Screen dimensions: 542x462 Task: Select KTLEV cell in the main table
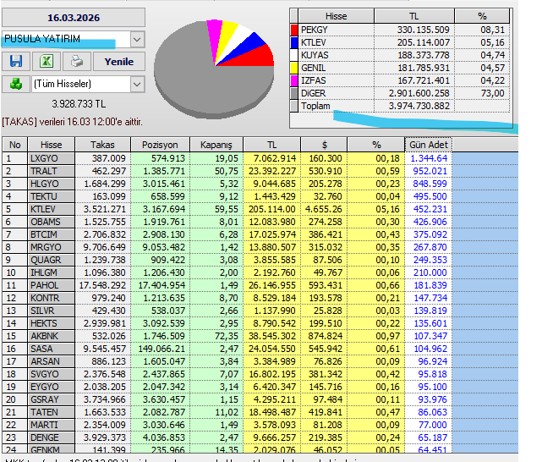tap(52, 209)
